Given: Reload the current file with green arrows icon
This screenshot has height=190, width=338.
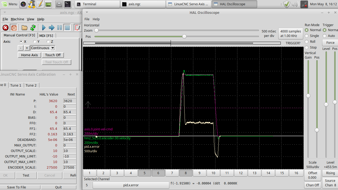Looking at the screenshot, I should coord(33,28).
